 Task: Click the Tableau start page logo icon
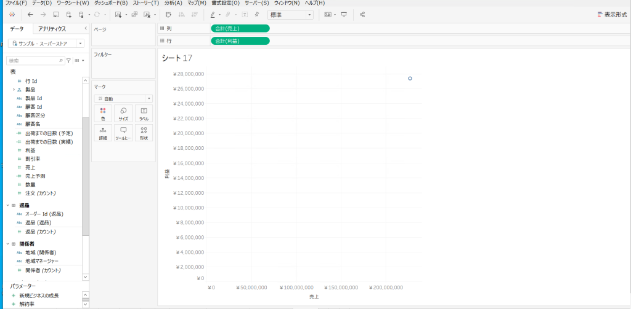[12, 14]
